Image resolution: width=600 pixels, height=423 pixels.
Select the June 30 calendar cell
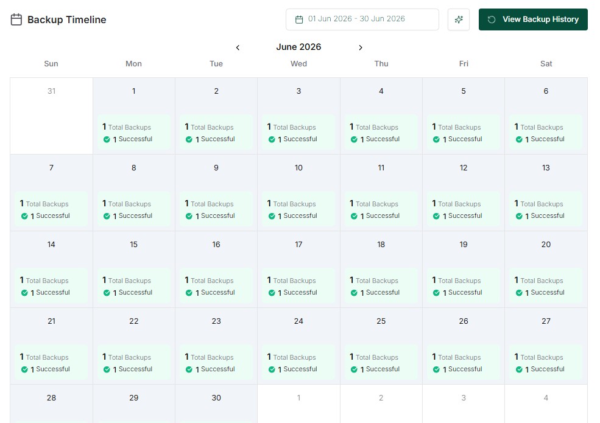(x=216, y=404)
